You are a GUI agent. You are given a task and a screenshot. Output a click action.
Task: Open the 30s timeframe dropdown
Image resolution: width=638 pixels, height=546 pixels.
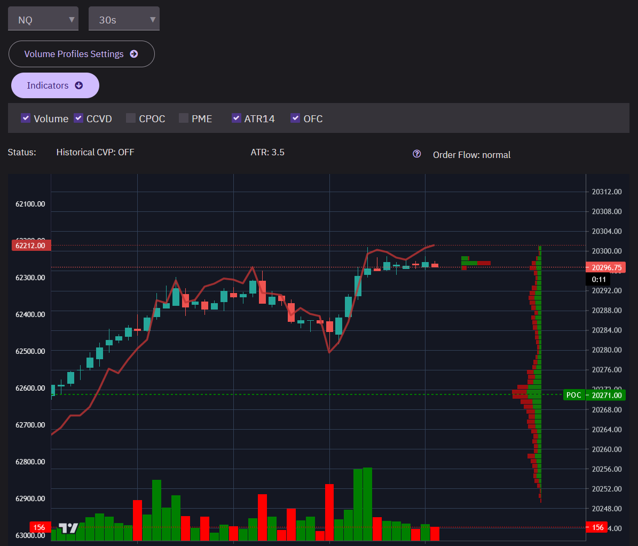pyautogui.click(x=124, y=19)
